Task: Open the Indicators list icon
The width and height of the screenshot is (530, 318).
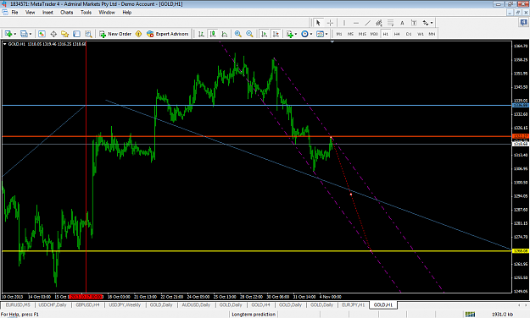Action: click(290, 34)
